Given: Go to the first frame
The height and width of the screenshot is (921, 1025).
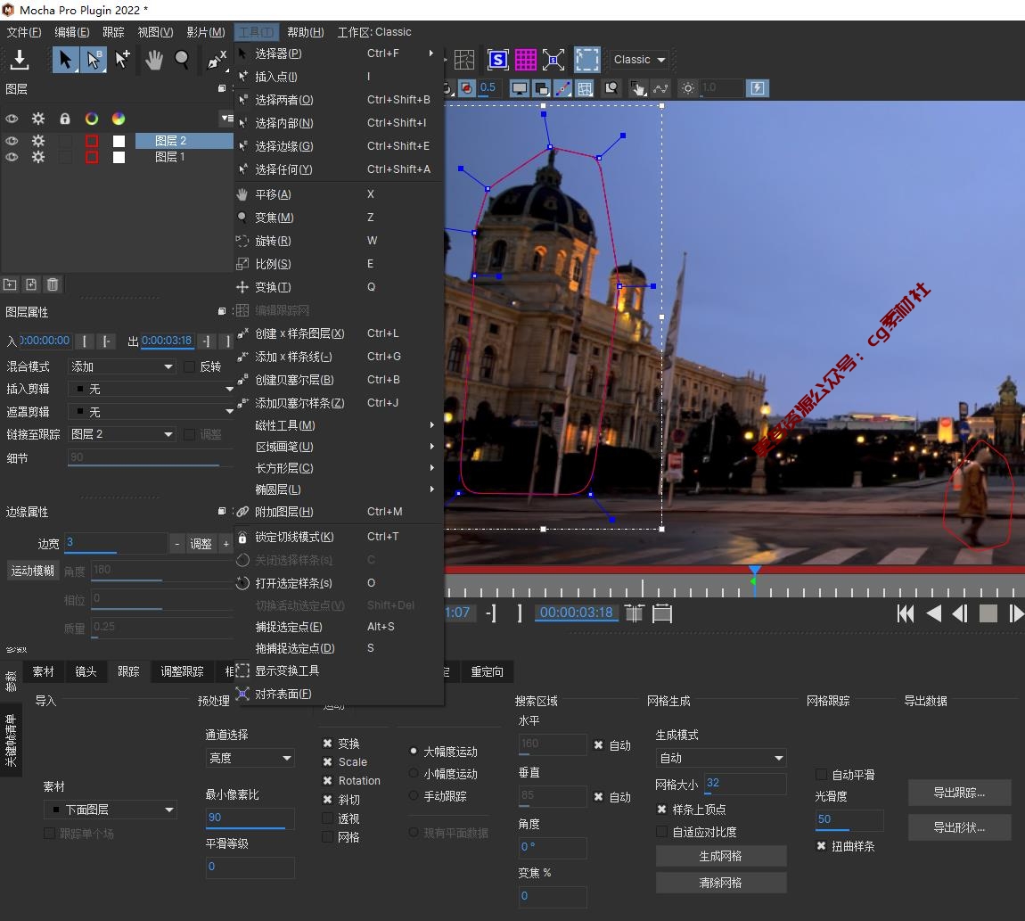Looking at the screenshot, I should tap(906, 613).
